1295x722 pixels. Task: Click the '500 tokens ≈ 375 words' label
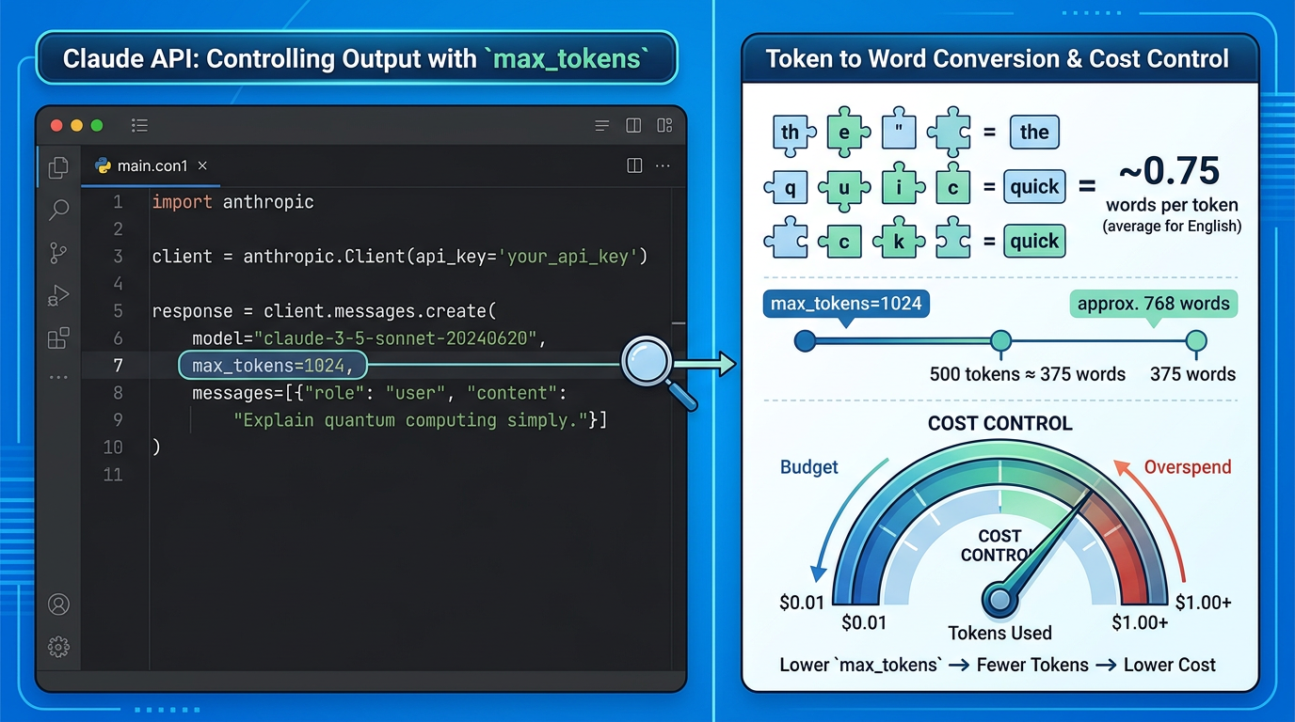[1028, 374]
